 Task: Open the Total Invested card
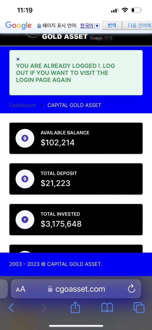(x=76, y=220)
